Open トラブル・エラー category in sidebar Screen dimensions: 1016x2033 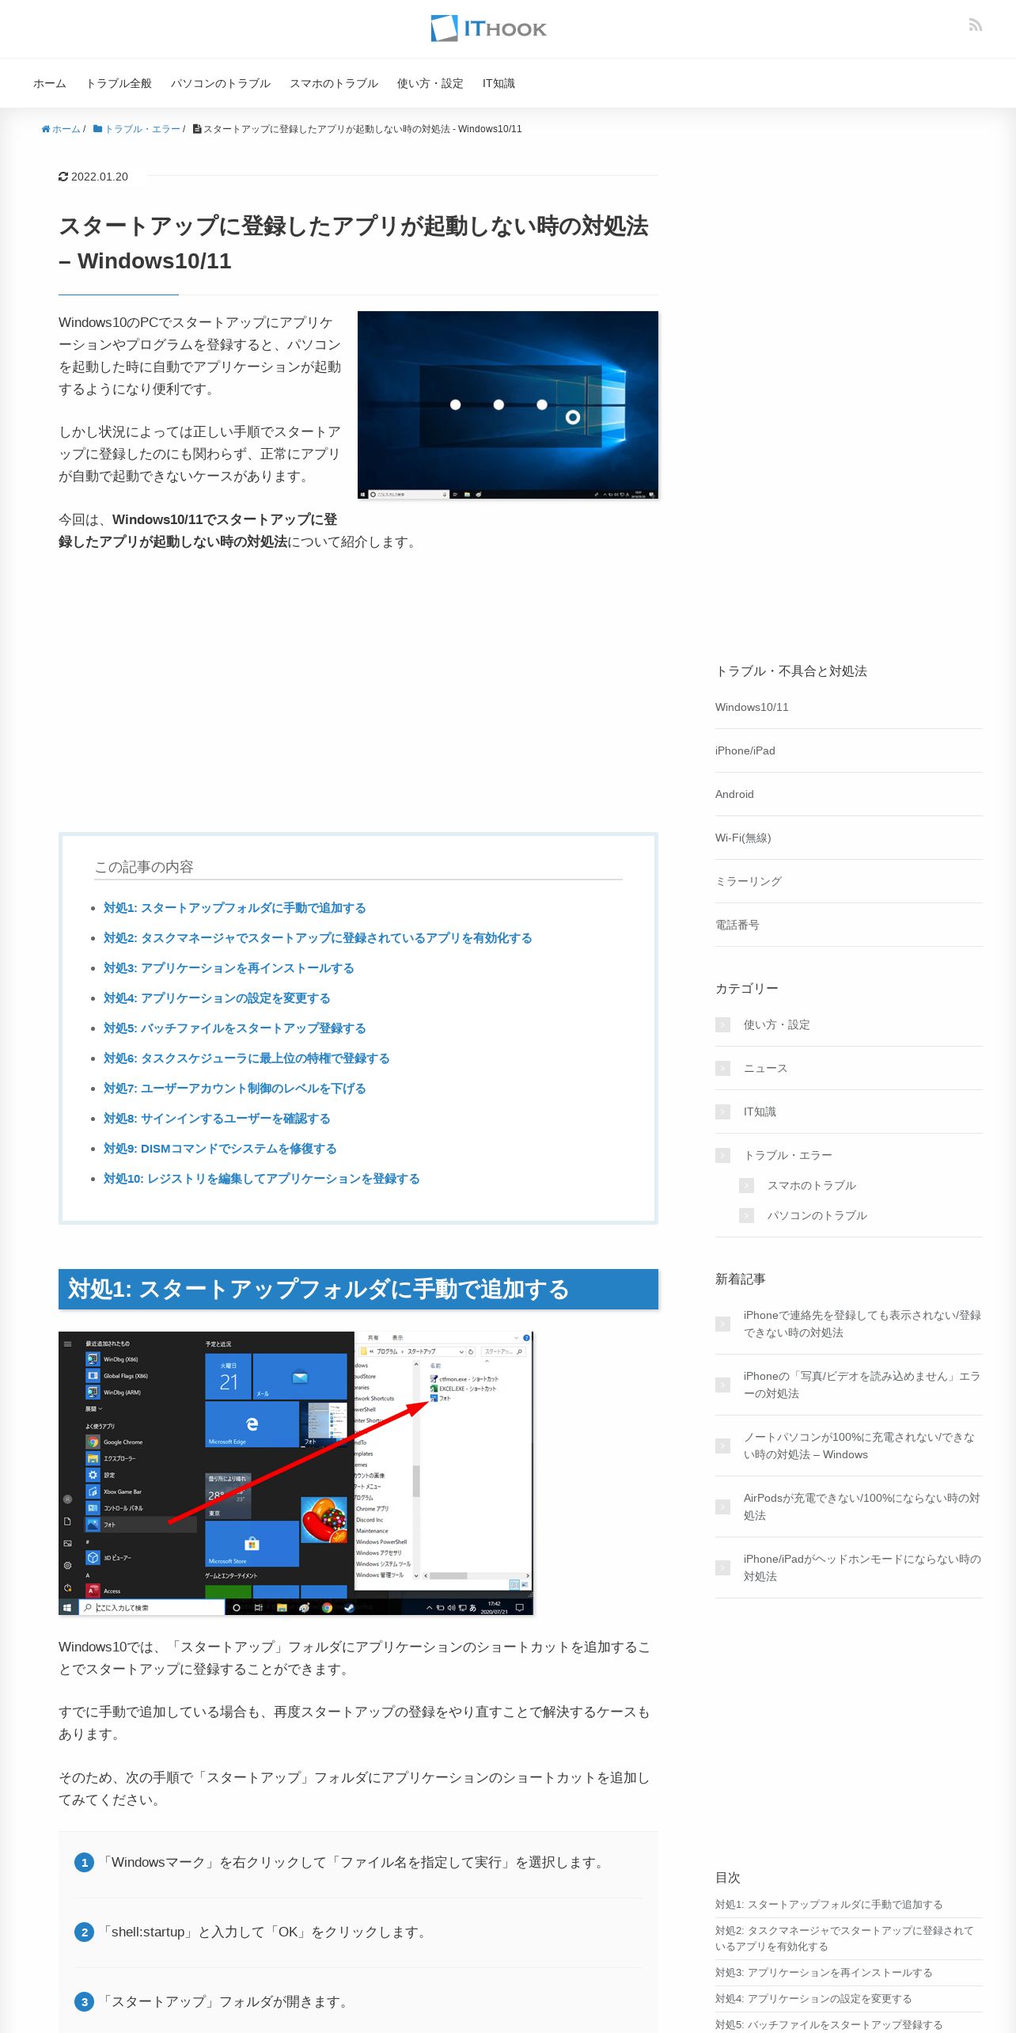tap(788, 1155)
